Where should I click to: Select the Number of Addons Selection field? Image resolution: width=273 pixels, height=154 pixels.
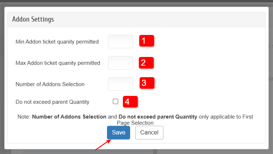120,84
